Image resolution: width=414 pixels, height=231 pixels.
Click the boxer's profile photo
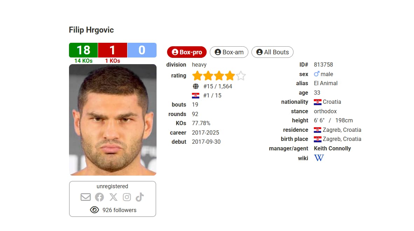coord(112,120)
